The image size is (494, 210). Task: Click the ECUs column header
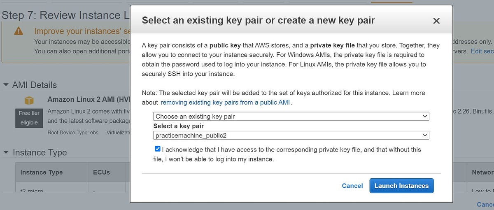point(99,172)
